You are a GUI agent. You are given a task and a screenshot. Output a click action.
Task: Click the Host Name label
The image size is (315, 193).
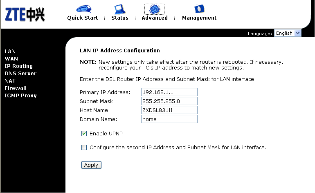[94, 110]
